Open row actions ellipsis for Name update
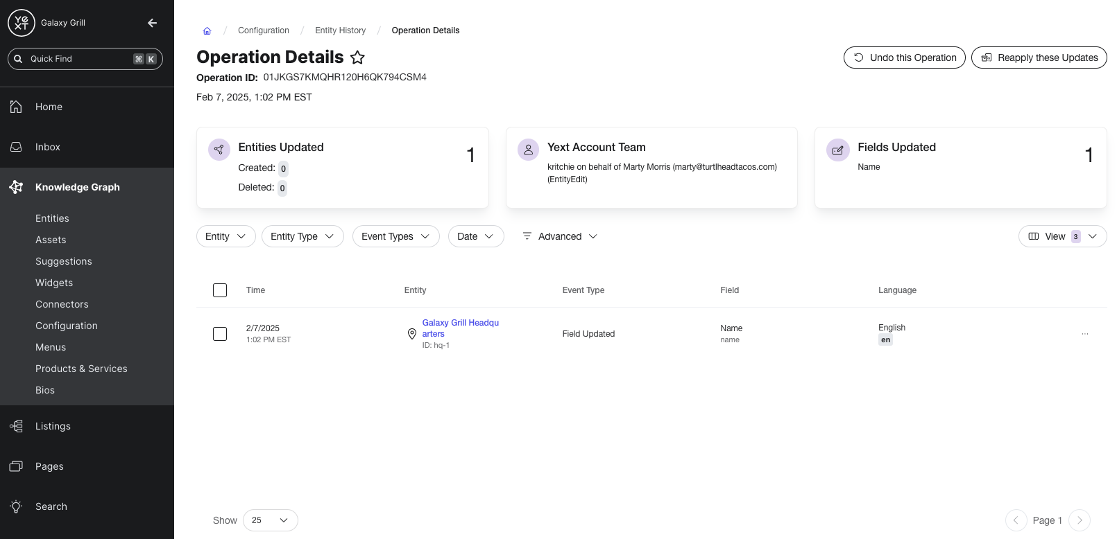The image size is (1117, 539). tap(1085, 334)
